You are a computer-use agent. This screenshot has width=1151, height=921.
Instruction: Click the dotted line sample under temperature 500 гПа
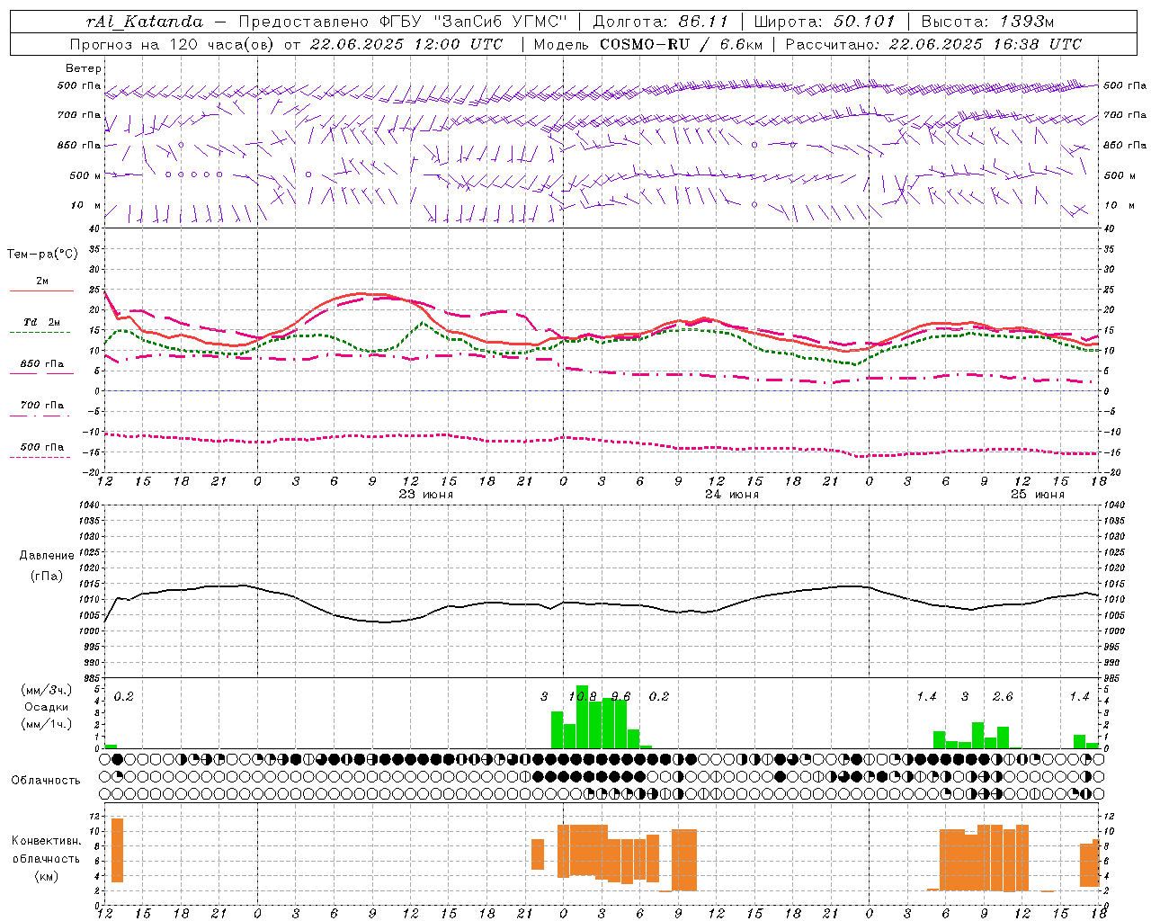(x=40, y=458)
